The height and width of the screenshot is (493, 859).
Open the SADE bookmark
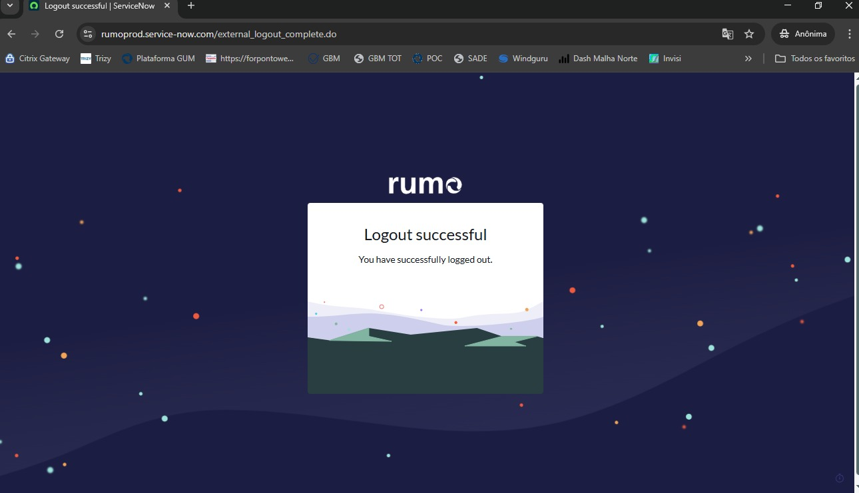click(470, 59)
